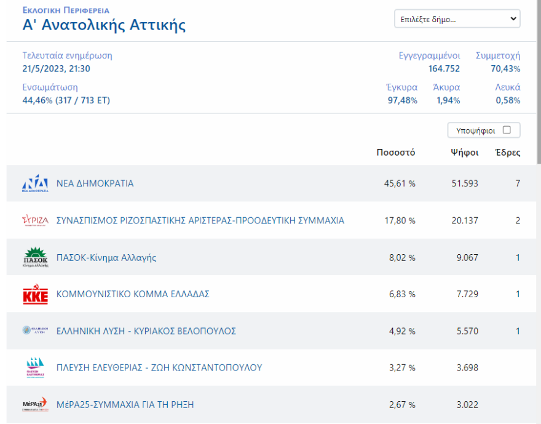
Task: Open the ΝΕΑ ΔΗΜΟΚΡΑΤΙΑ party link
Action: (x=95, y=183)
